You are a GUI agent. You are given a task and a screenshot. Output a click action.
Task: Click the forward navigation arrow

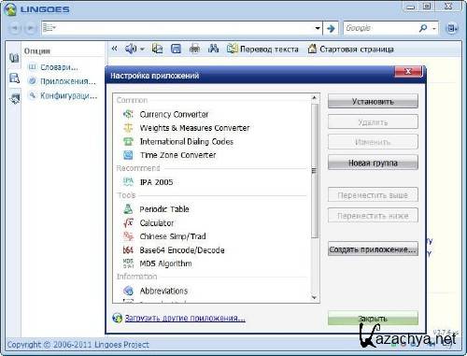click(x=31, y=28)
